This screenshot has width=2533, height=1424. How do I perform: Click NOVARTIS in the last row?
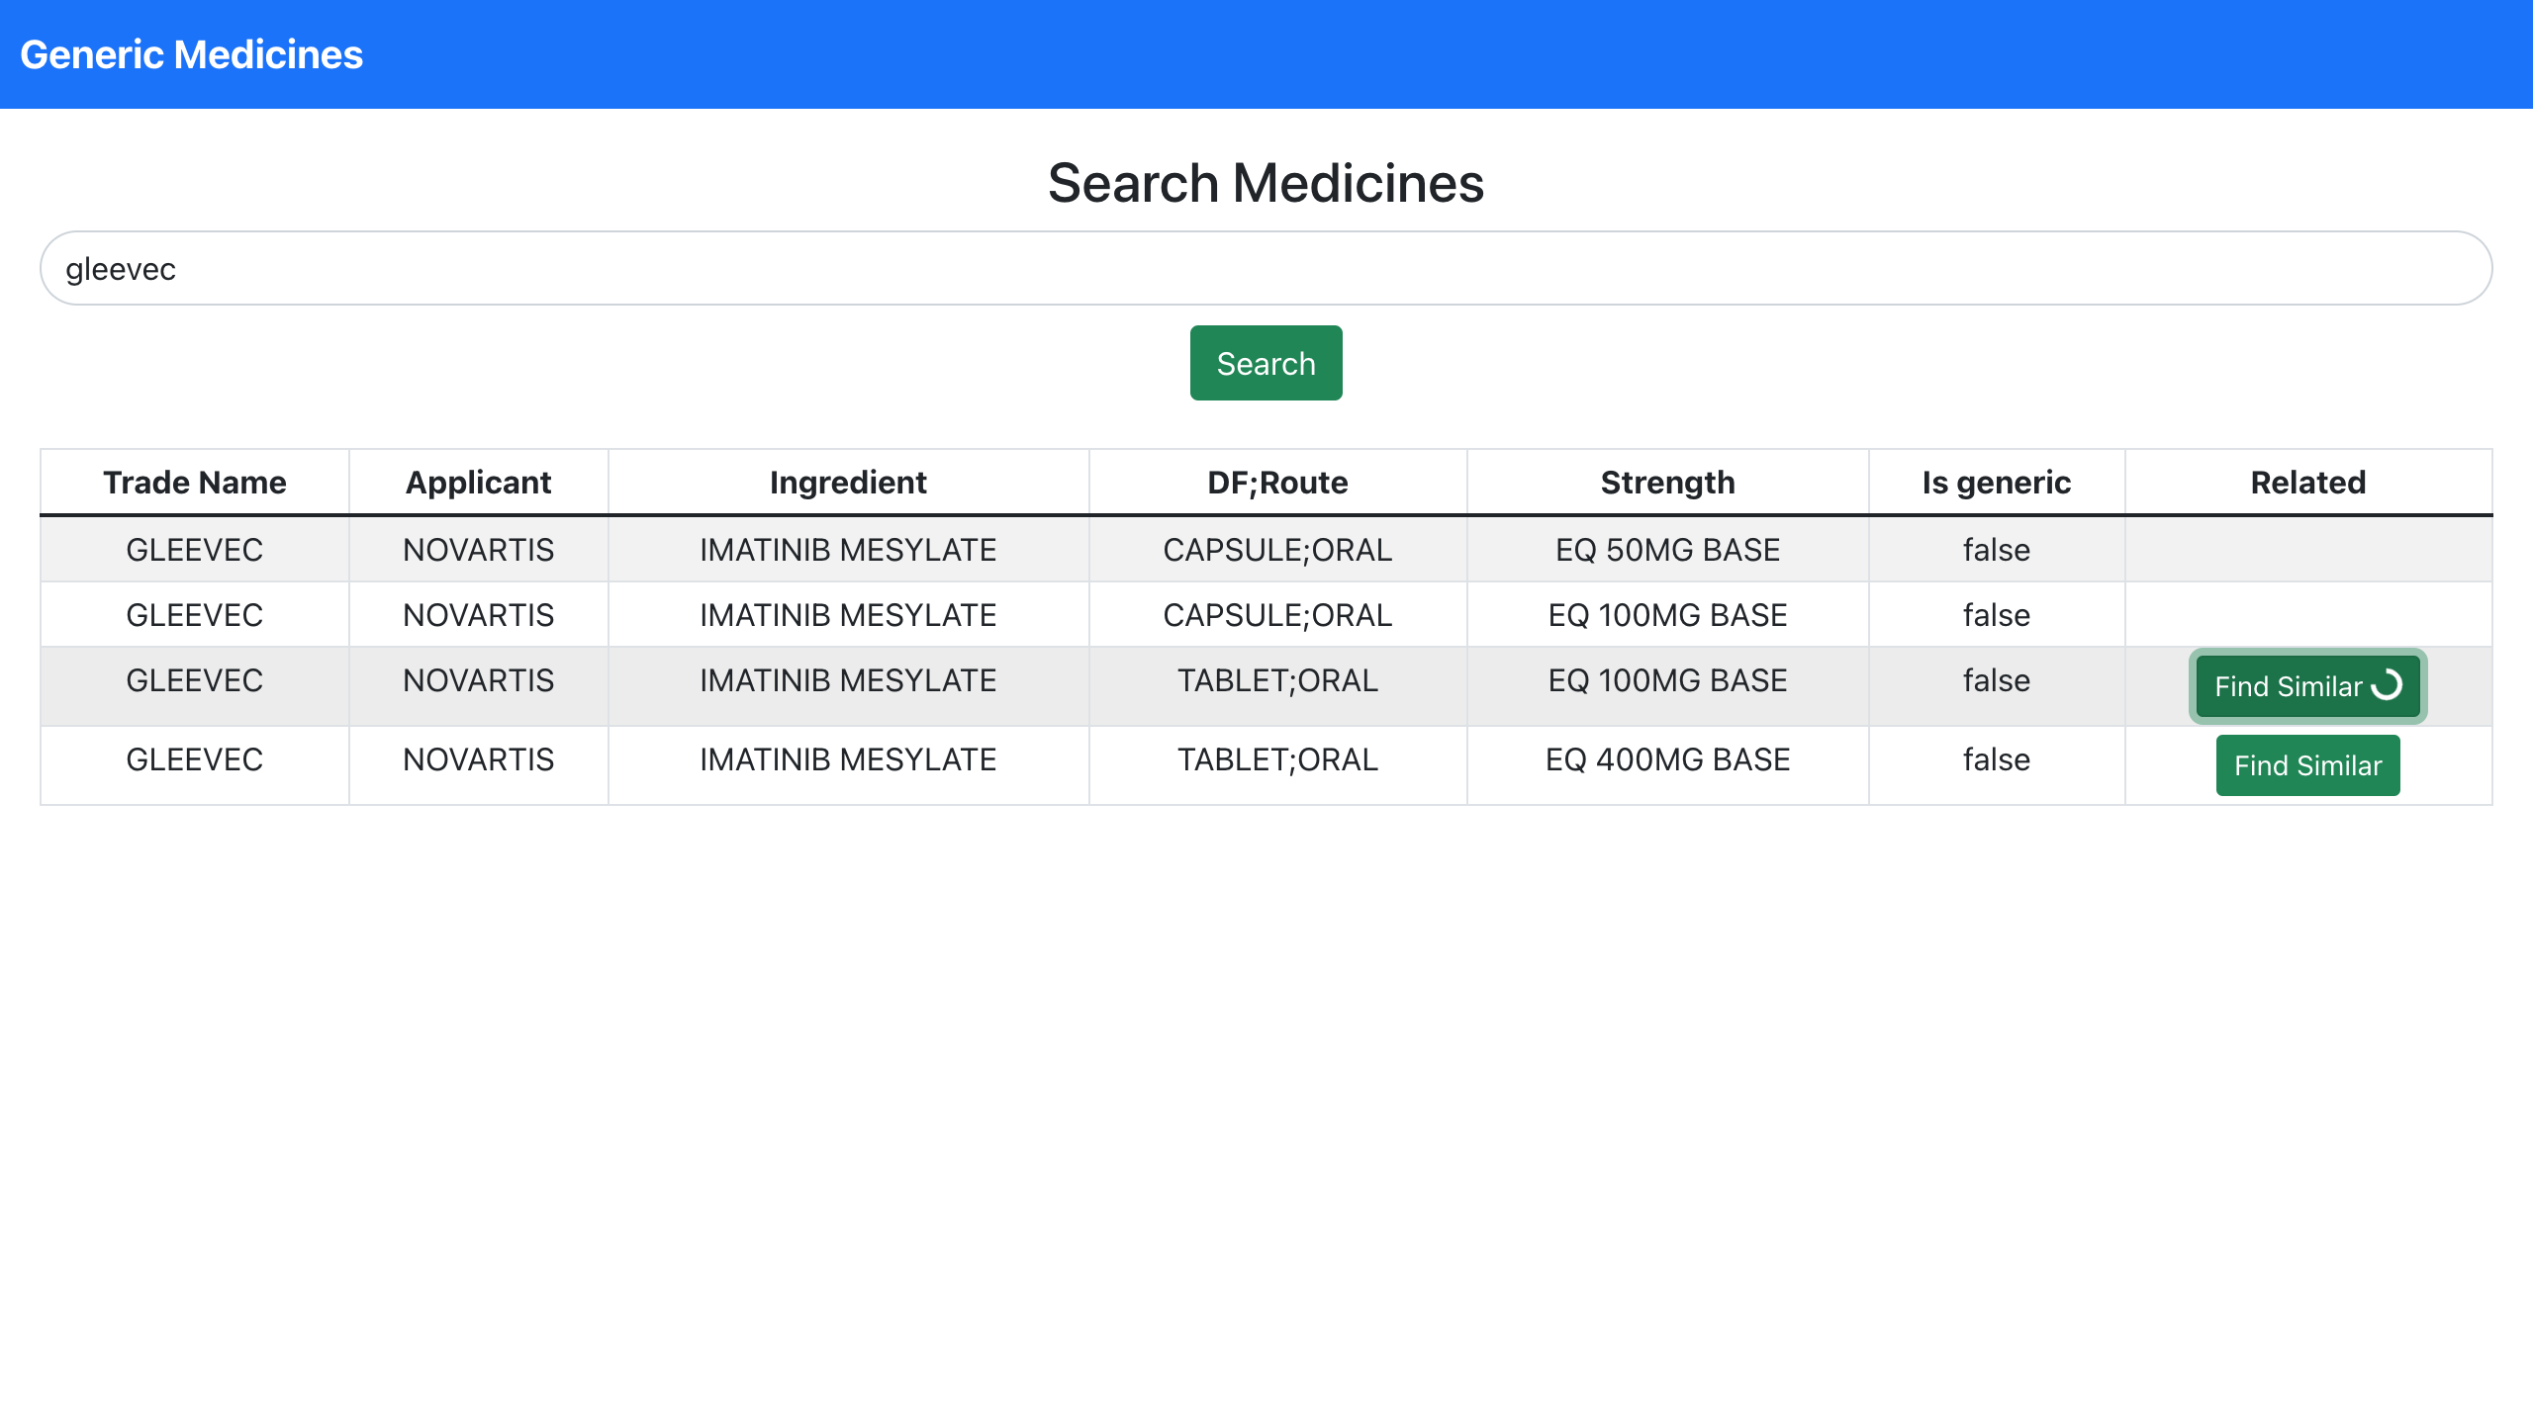point(478,759)
